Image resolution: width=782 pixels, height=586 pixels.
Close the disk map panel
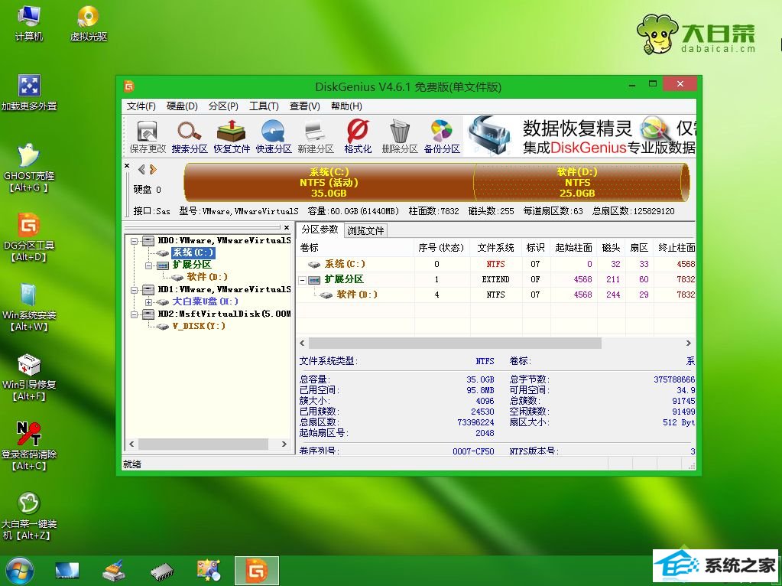(x=127, y=166)
